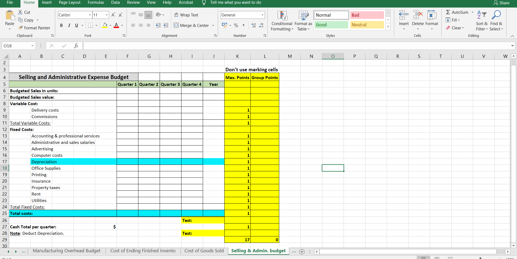
Task: Open the Number Format dropdown
Action: coord(263,15)
